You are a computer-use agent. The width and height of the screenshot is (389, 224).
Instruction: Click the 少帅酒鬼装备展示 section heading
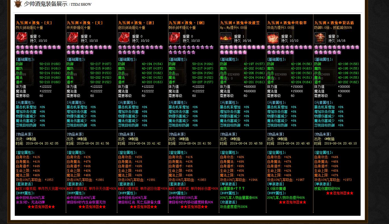pos(45,4)
